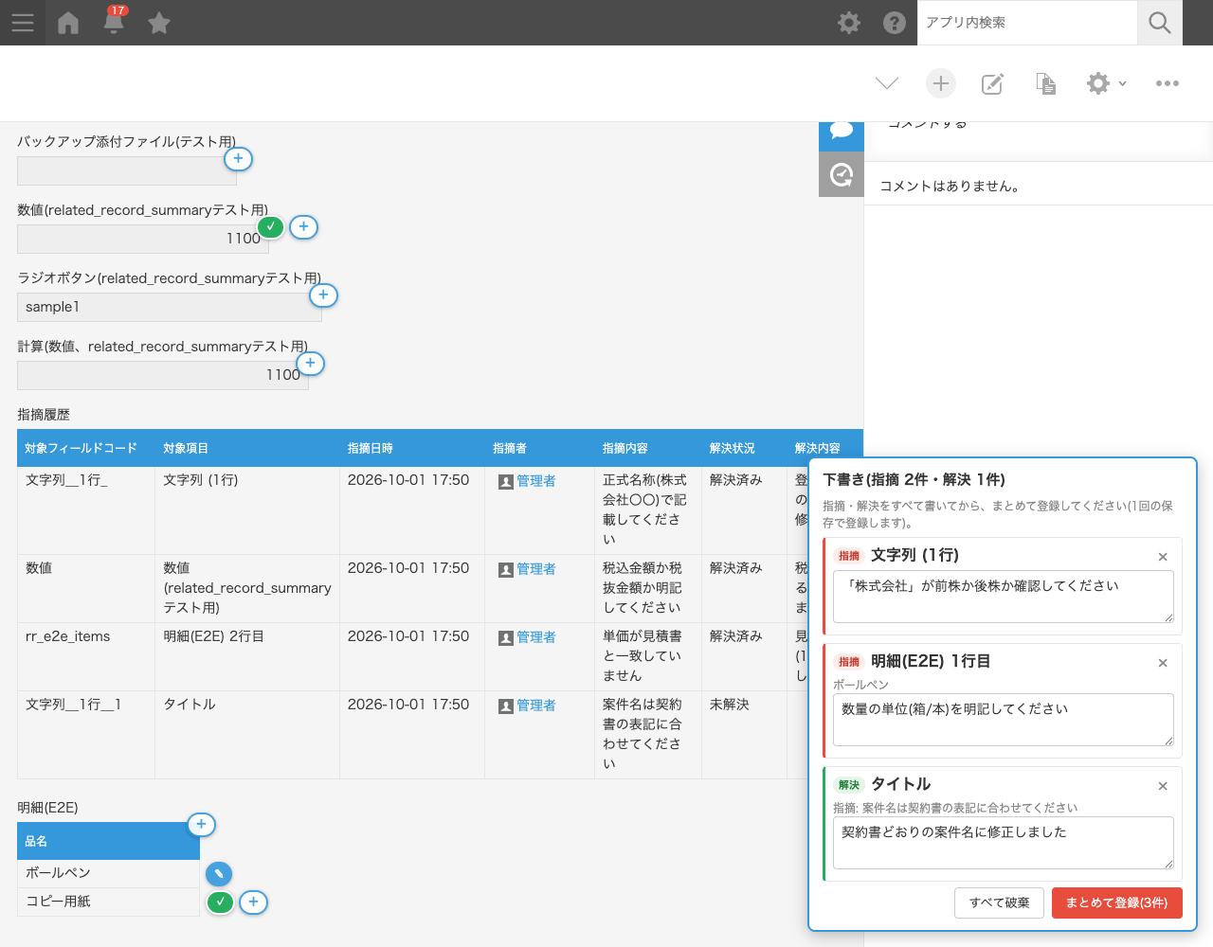Open the more options ellipsis menu

coord(1168,83)
